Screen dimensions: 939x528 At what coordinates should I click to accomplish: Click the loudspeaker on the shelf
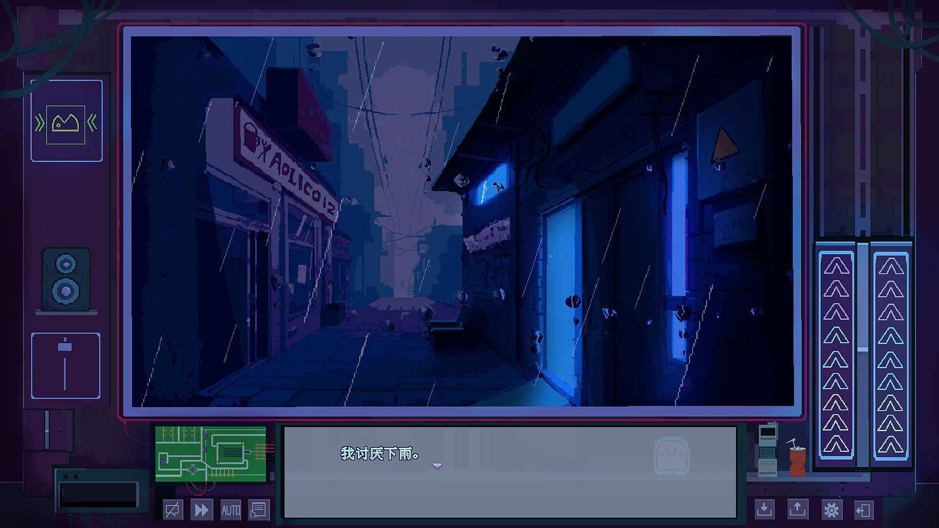point(66,280)
